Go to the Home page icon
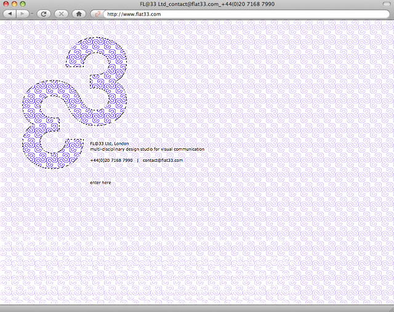 pyautogui.click(x=79, y=14)
